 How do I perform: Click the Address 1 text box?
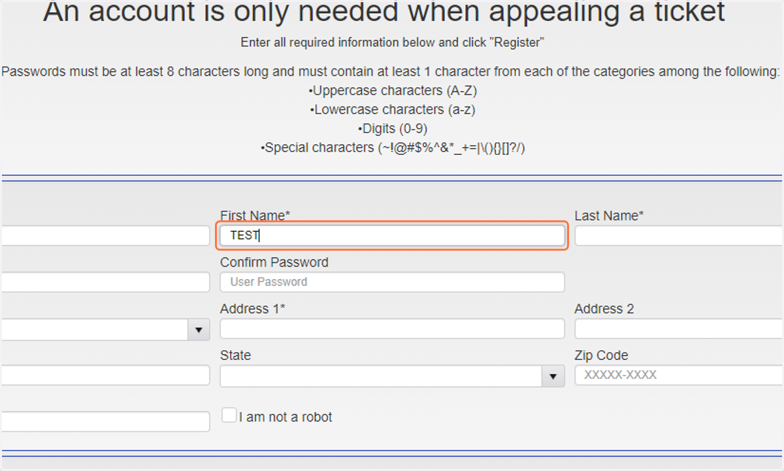392,329
